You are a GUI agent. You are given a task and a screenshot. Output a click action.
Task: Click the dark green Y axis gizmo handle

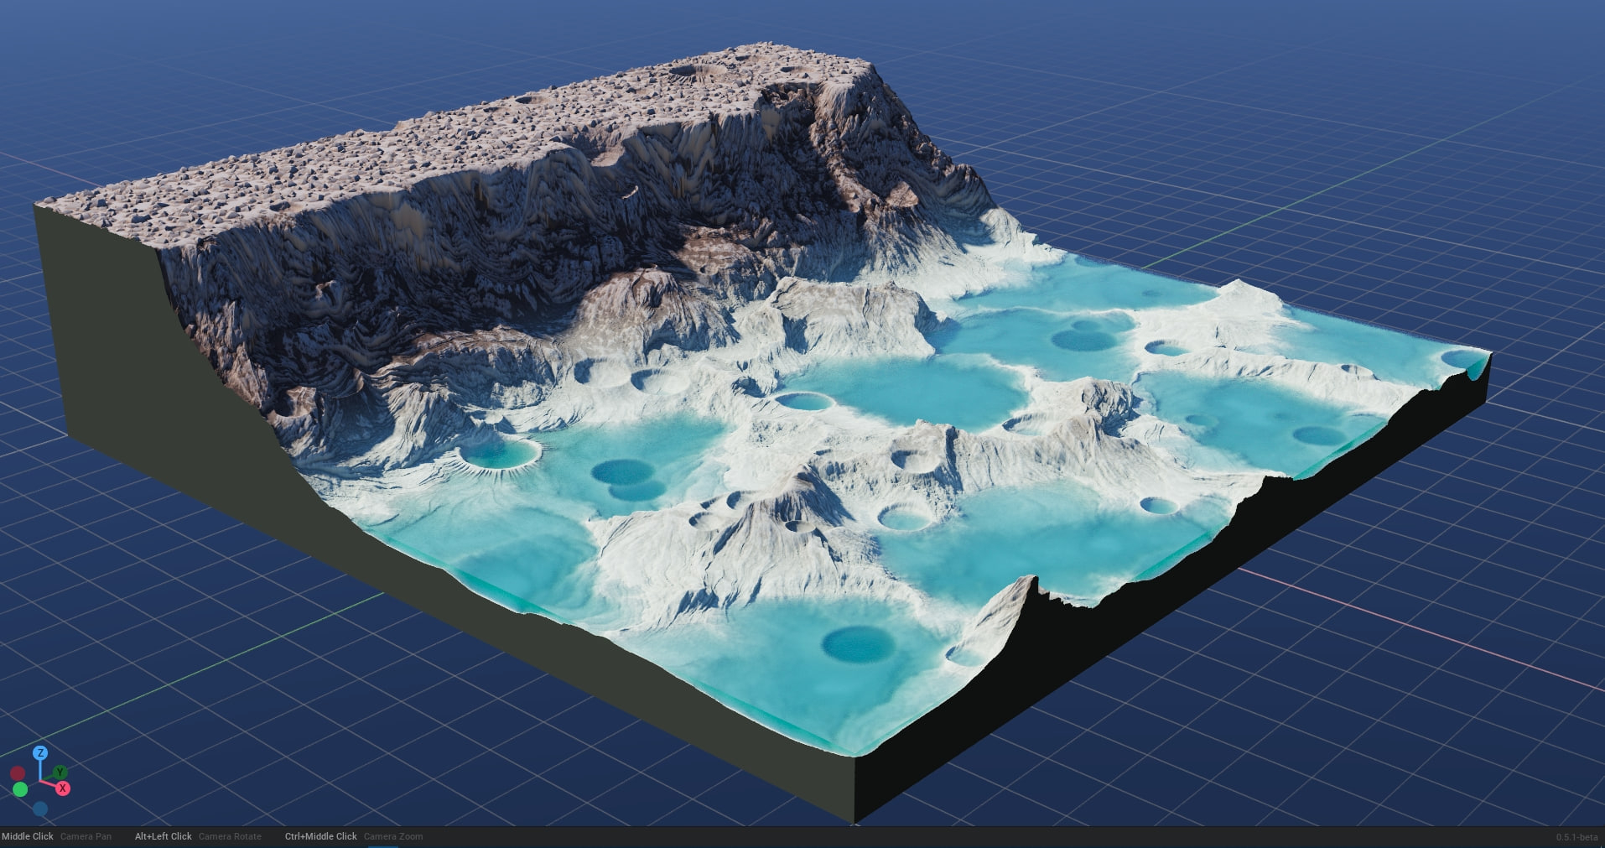(x=60, y=772)
